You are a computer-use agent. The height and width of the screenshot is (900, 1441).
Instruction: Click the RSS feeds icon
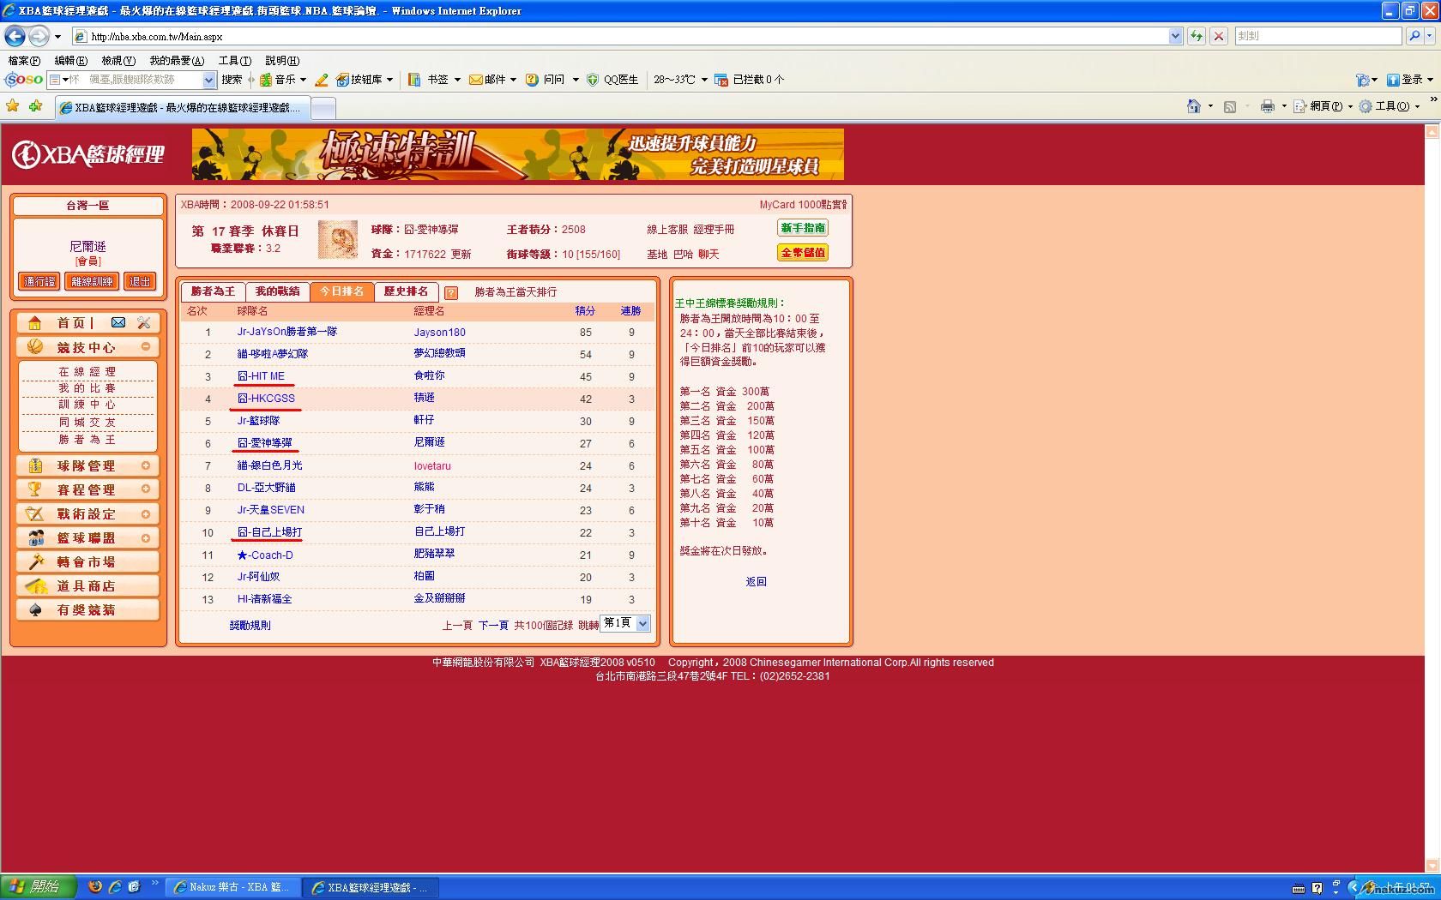point(1230,106)
